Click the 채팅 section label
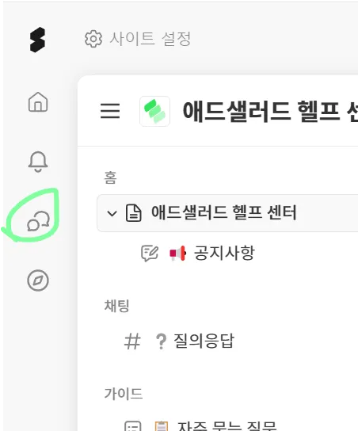The image size is (358, 431). [116, 306]
